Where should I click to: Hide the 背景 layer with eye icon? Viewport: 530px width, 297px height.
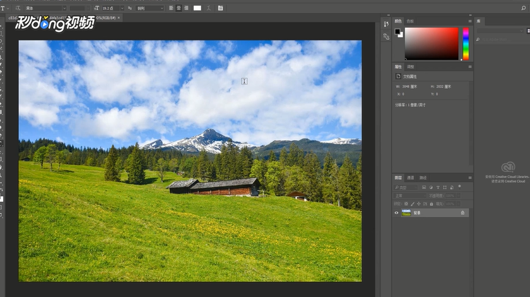tap(396, 213)
